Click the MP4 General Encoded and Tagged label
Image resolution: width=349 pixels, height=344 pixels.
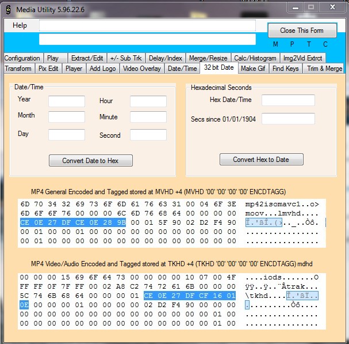[x=158, y=192]
